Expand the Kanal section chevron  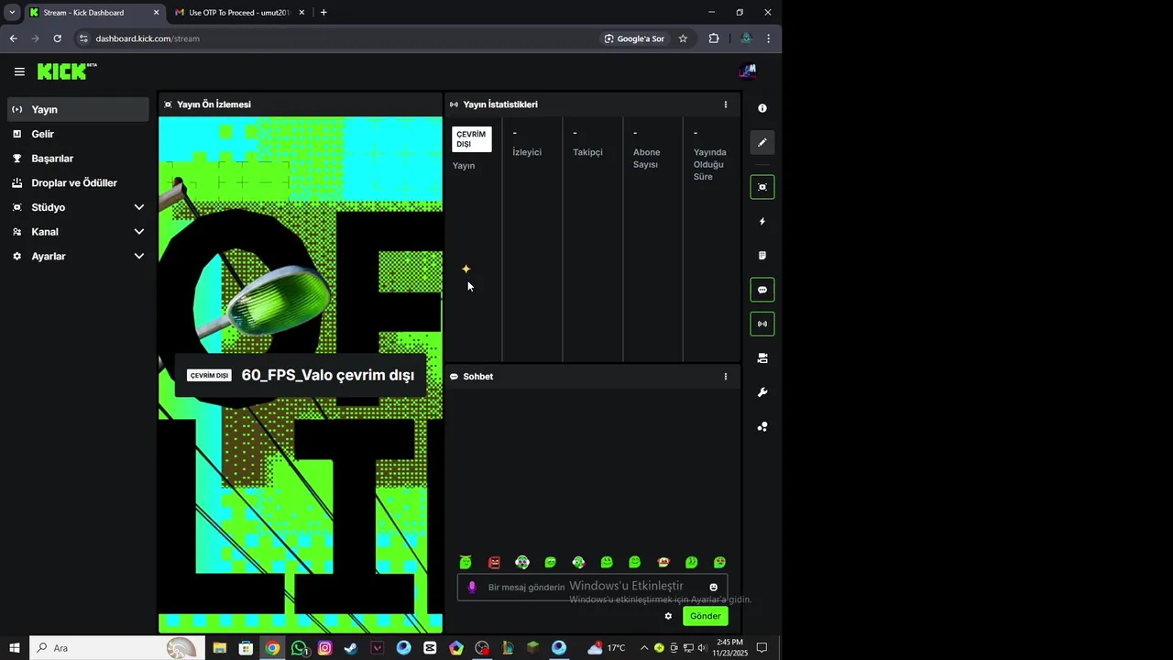[x=139, y=232]
